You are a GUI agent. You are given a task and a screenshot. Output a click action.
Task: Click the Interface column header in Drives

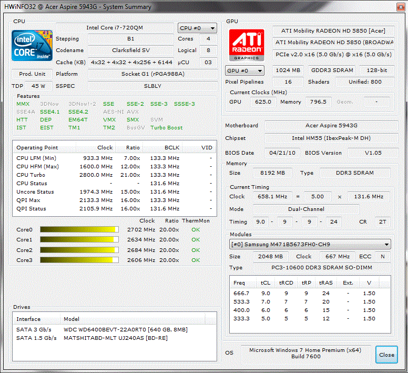pos(37,319)
